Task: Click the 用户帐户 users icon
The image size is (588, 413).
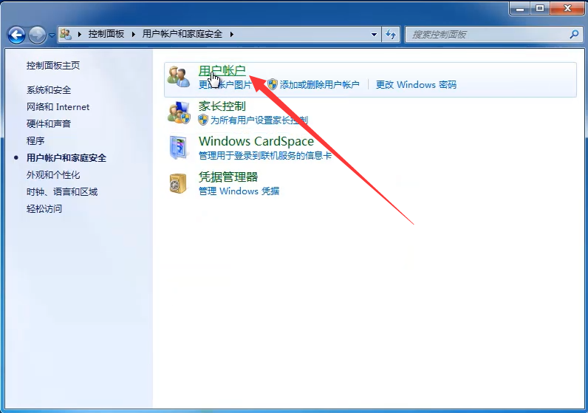Action: [178, 77]
